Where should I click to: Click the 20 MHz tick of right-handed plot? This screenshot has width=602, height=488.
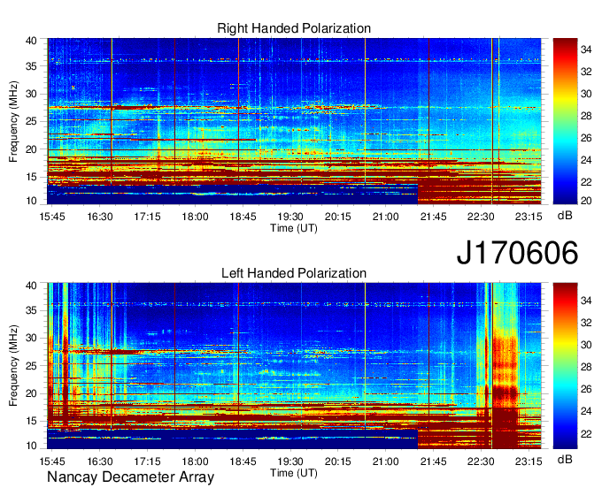coord(31,149)
